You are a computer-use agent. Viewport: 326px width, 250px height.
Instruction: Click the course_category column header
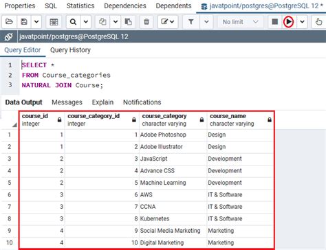coord(173,120)
